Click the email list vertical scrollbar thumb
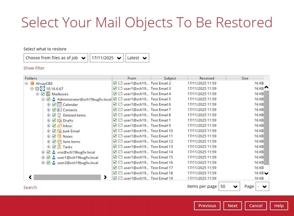Image resolution: width=294 pixels, height=216 pixels. (266, 127)
